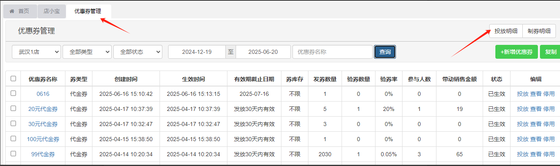Click the 券类型 column header
This screenshot has width=560, height=166.
[x=79, y=79]
